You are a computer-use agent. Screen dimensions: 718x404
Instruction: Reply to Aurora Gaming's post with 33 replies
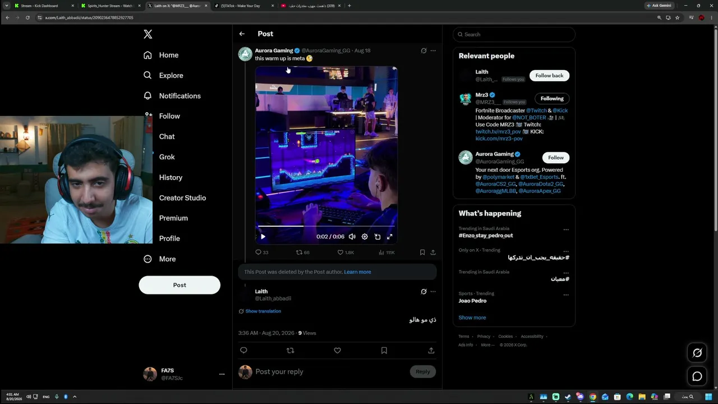[x=261, y=252]
